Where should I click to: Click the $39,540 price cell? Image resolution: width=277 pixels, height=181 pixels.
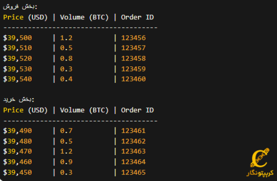point(17,79)
